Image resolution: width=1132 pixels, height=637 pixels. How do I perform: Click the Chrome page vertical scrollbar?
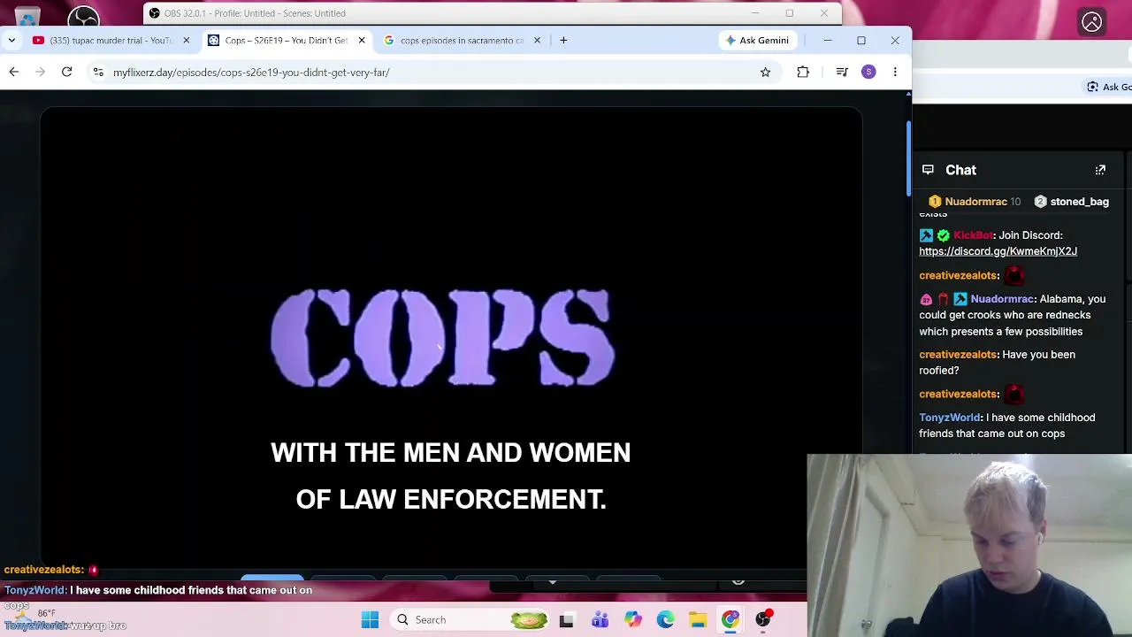pos(907,159)
